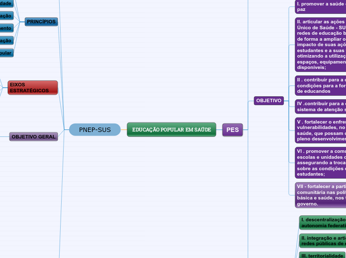Image resolution: width=346 pixels, height=258 pixels.
Task: Click node 'V . fortalecer o enfren...'
Action: coord(321,130)
